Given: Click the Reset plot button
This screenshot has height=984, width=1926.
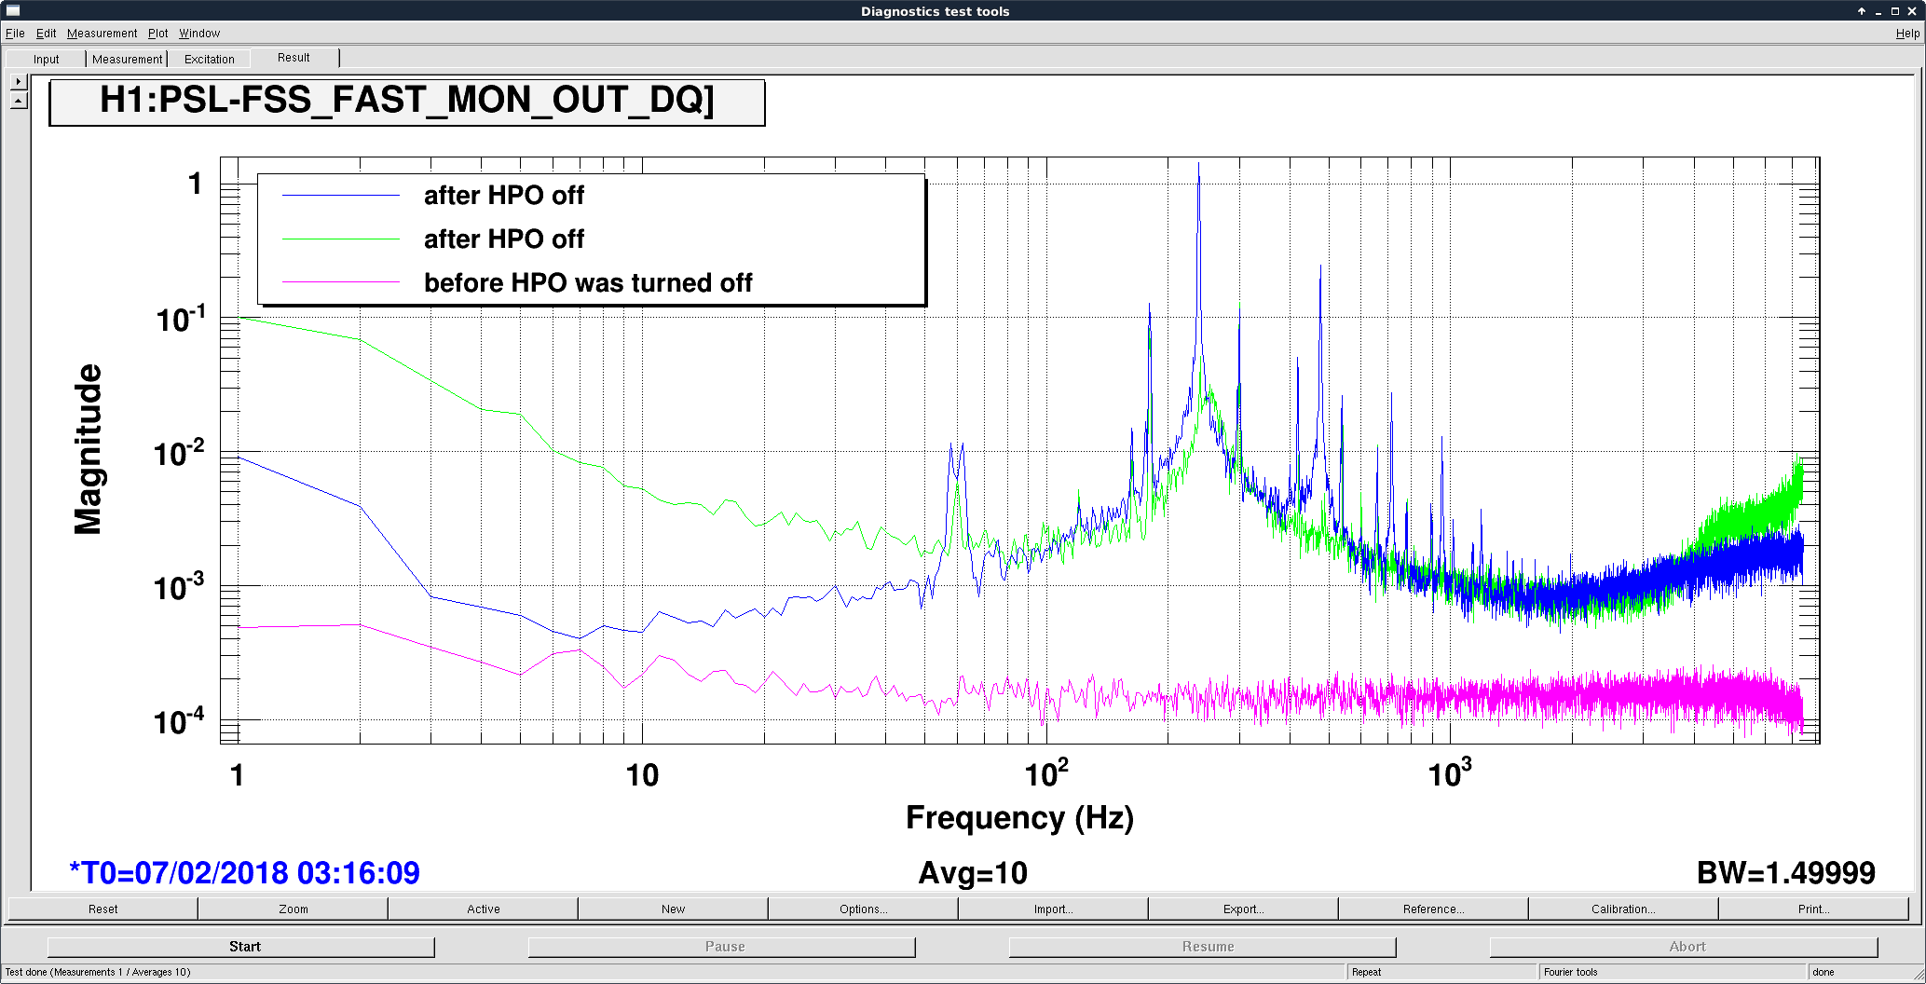Looking at the screenshot, I should tap(102, 909).
